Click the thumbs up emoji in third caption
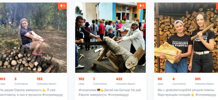Viewport: 218px width, 100px height. click(x=192, y=95)
